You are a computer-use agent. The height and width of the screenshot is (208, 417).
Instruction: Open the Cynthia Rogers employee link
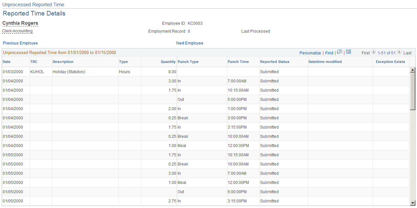click(x=20, y=23)
